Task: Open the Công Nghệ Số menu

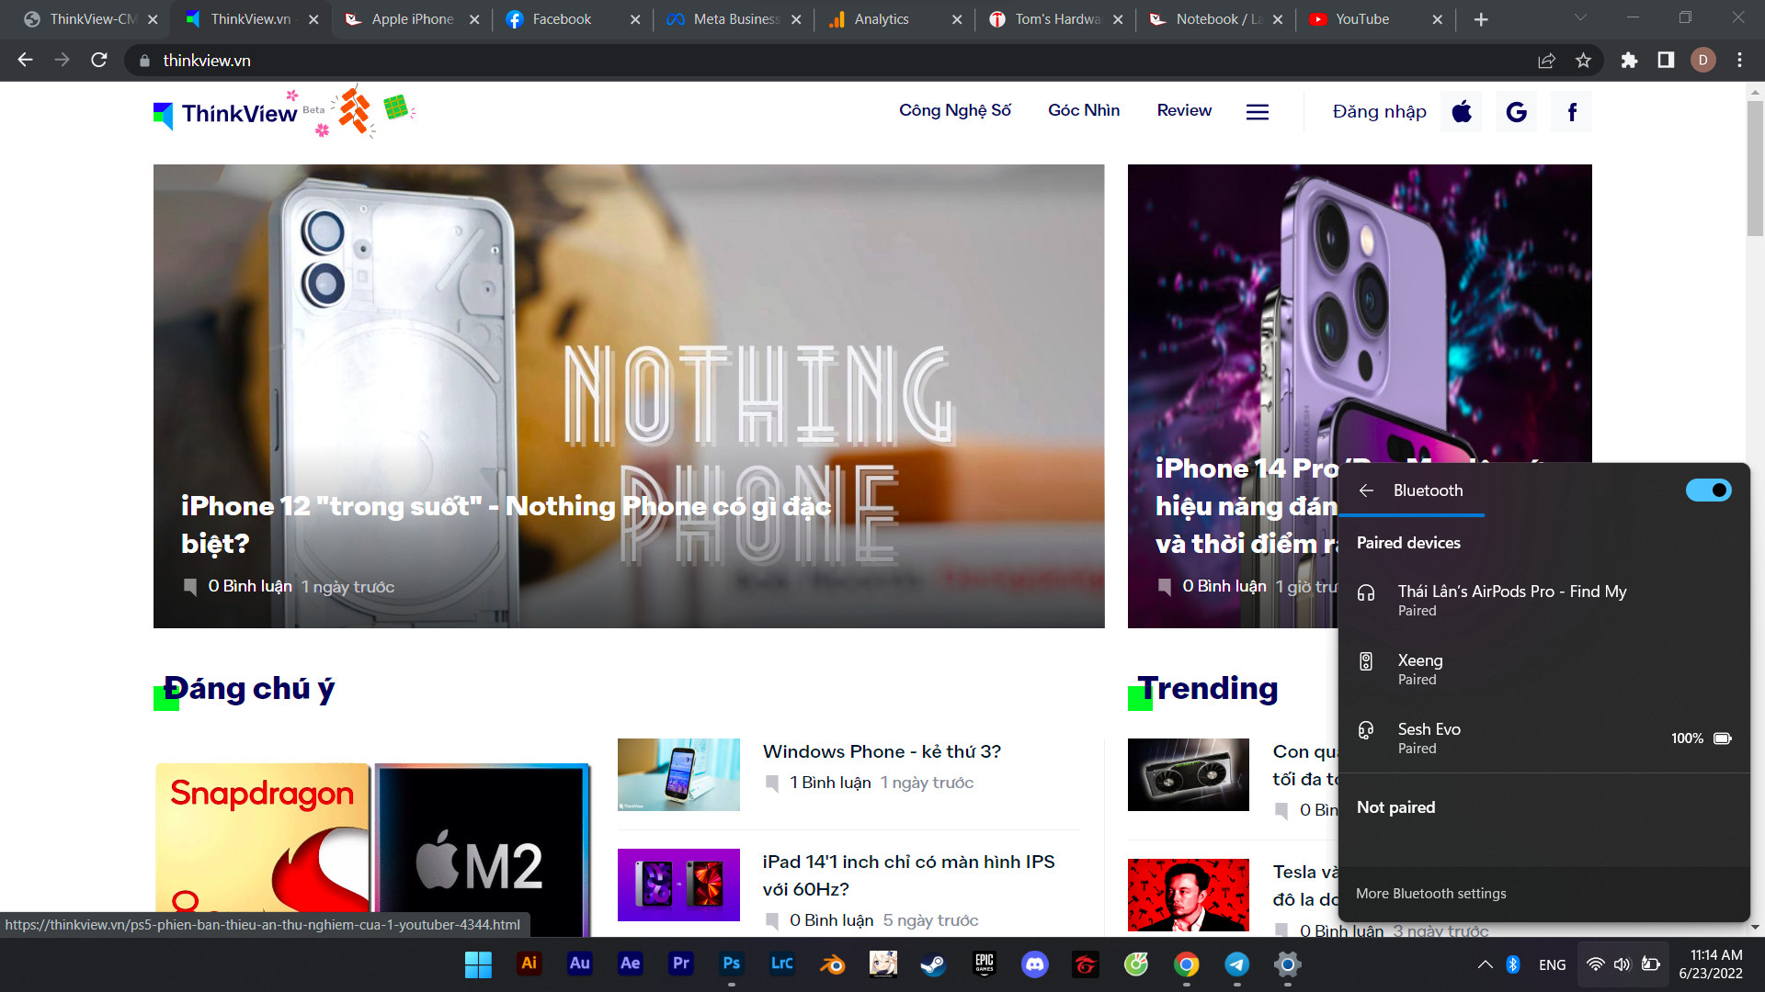Action: pyautogui.click(x=954, y=110)
